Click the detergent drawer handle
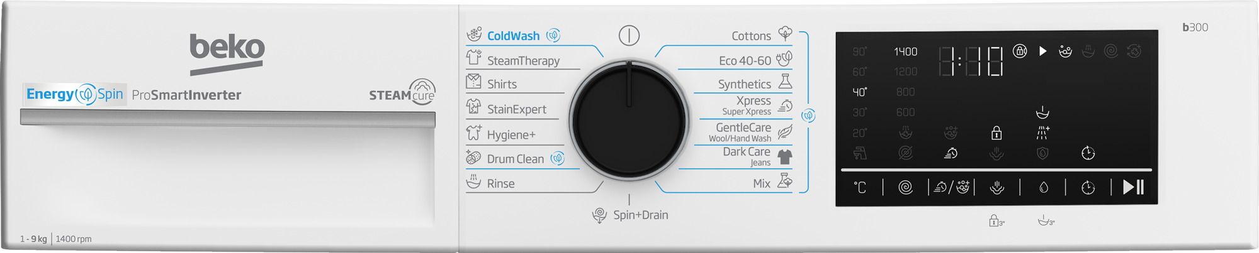Screen dimensions: 1259x253 click(x=228, y=117)
